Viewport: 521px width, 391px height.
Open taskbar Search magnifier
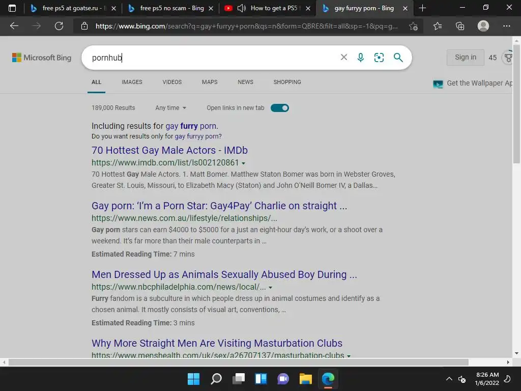(216, 379)
